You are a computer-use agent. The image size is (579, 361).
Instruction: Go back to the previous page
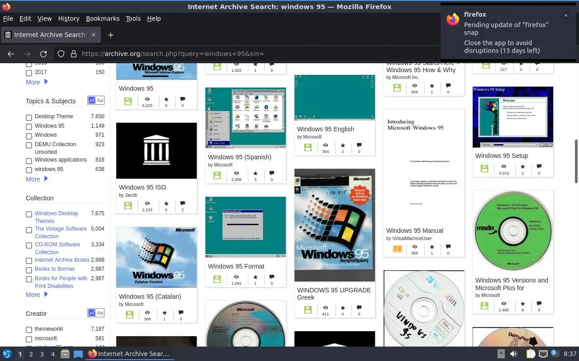(11, 54)
